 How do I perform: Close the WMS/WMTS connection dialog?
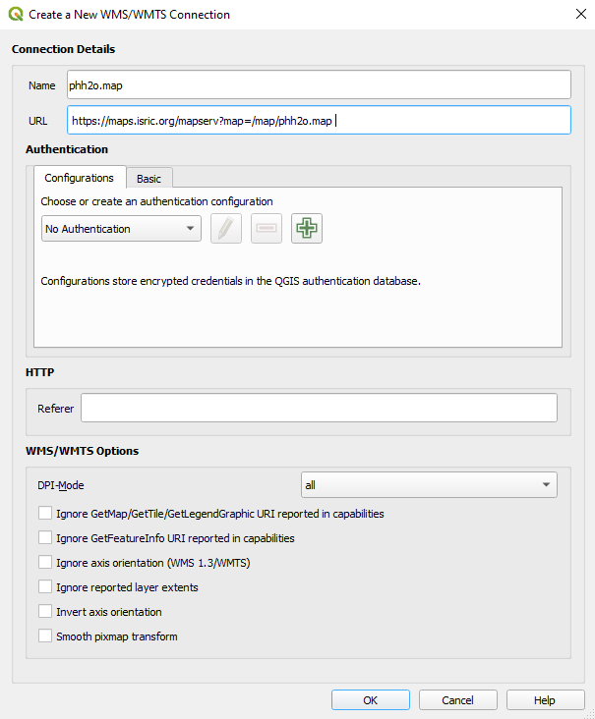(575, 14)
